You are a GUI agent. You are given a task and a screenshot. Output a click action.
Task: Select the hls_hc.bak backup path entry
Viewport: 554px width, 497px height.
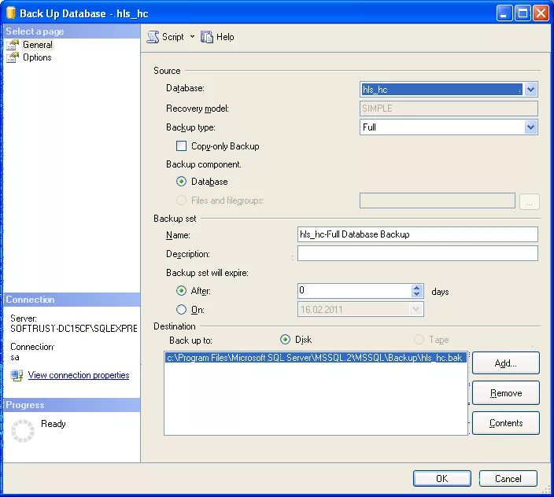click(315, 358)
